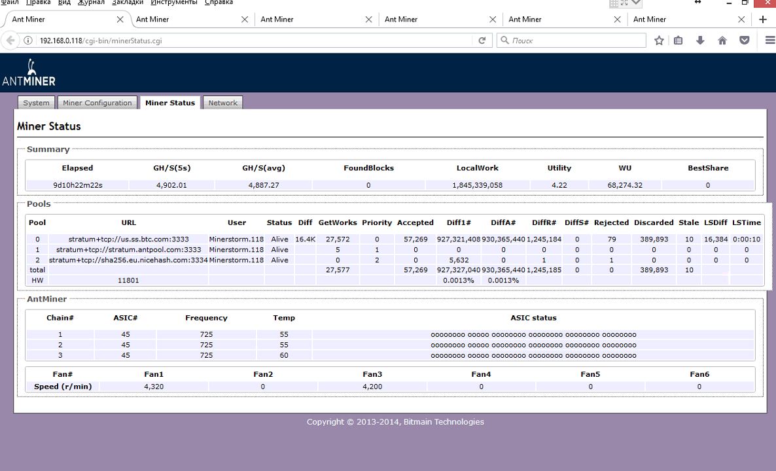Image resolution: width=776 pixels, height=471 pixels.
Task: Select the Miner Status tab
Action: (169, 103)
